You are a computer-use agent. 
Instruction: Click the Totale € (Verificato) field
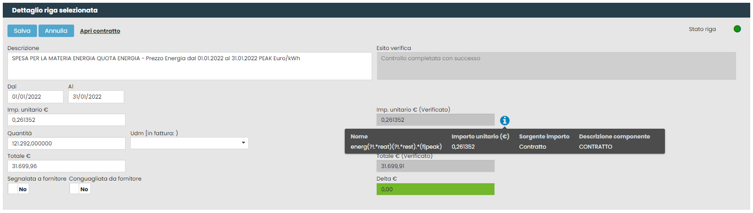(x=435, y=166)
